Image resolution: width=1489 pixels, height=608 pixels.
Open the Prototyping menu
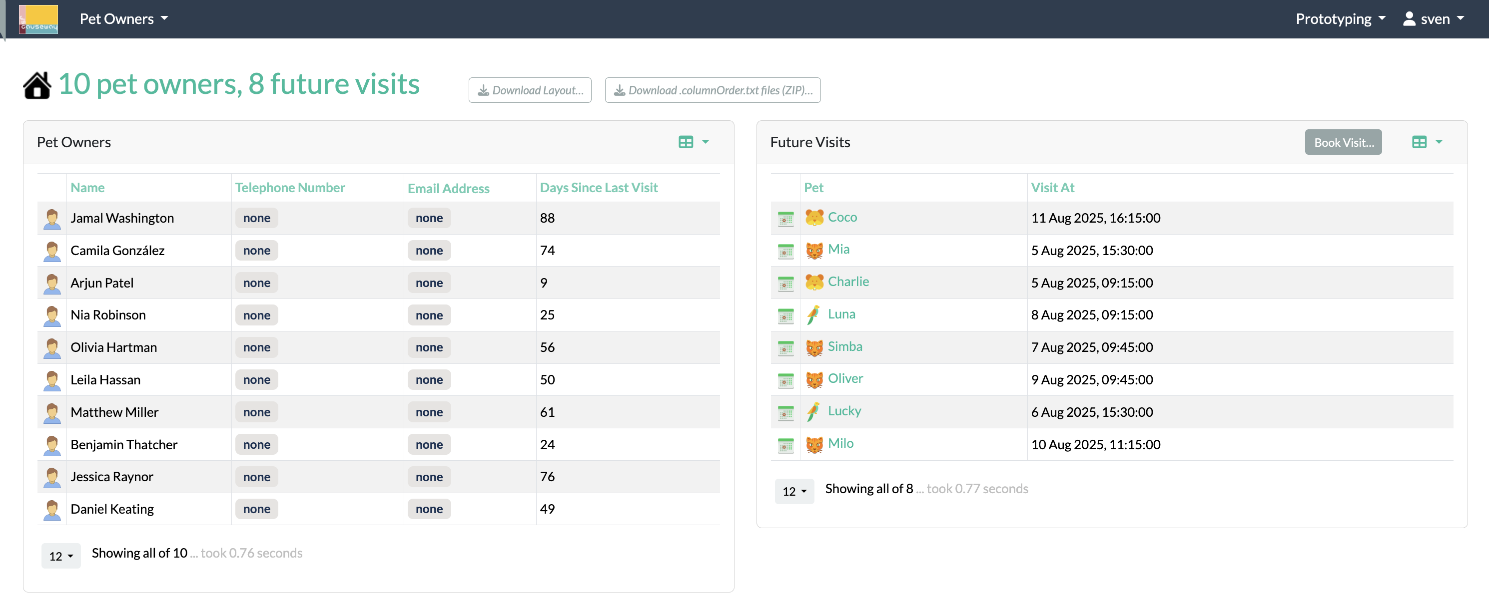1341,19
